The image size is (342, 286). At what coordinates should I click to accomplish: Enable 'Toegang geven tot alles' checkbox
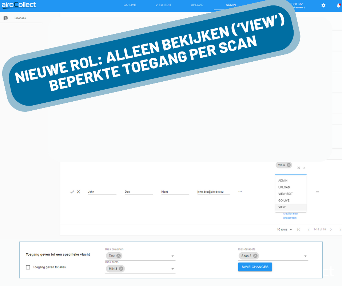click(x=28, y=267)
